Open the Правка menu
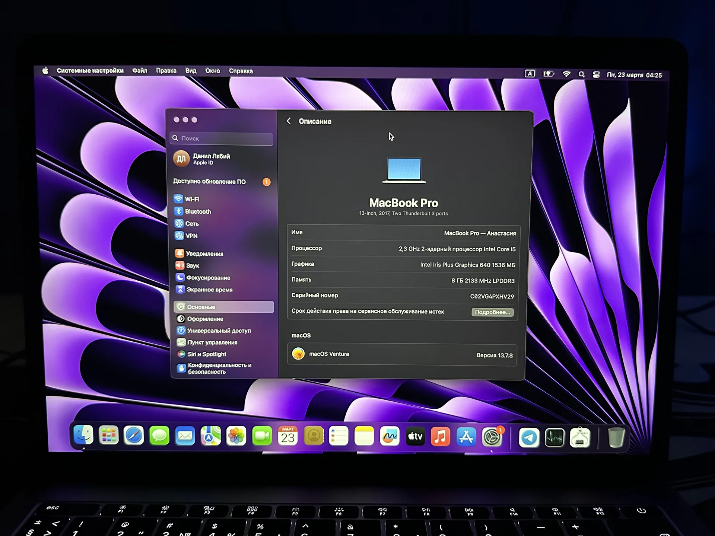The height and width of the screenshot is (536, 715). (x=166, y=70)
